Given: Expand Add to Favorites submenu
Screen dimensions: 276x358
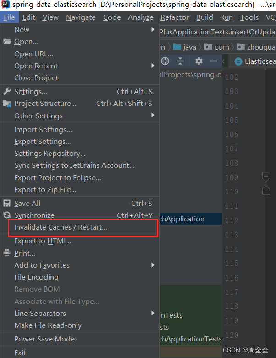Looking at the screenshot, I should tap(80, 265).
